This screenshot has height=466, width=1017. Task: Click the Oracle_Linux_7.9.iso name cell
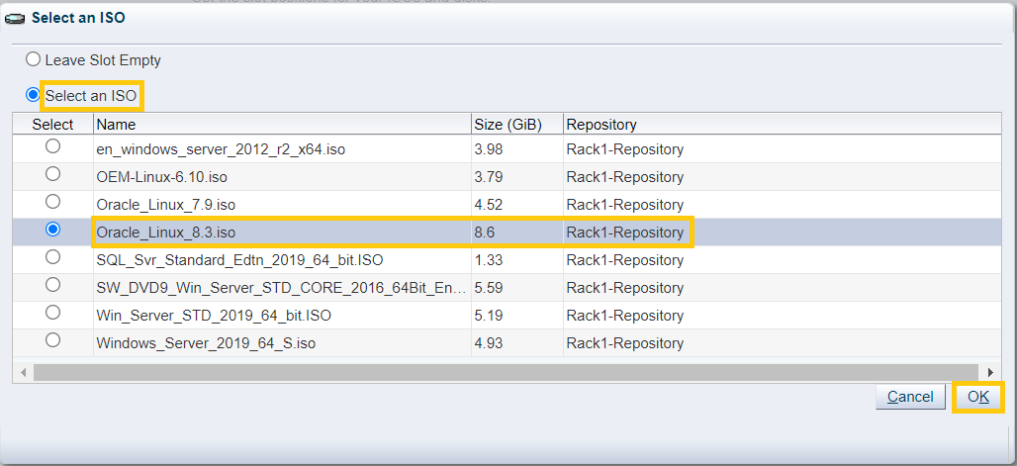(282, 205)
